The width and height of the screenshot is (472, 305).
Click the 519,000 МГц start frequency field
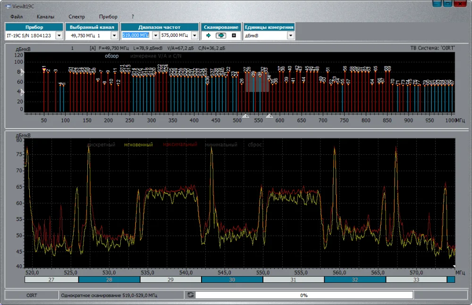(x=136, y=35)
